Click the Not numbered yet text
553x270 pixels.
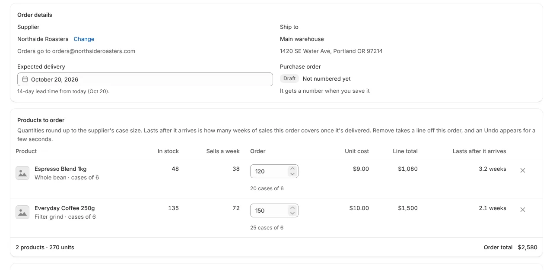click(x=327, y=78)
